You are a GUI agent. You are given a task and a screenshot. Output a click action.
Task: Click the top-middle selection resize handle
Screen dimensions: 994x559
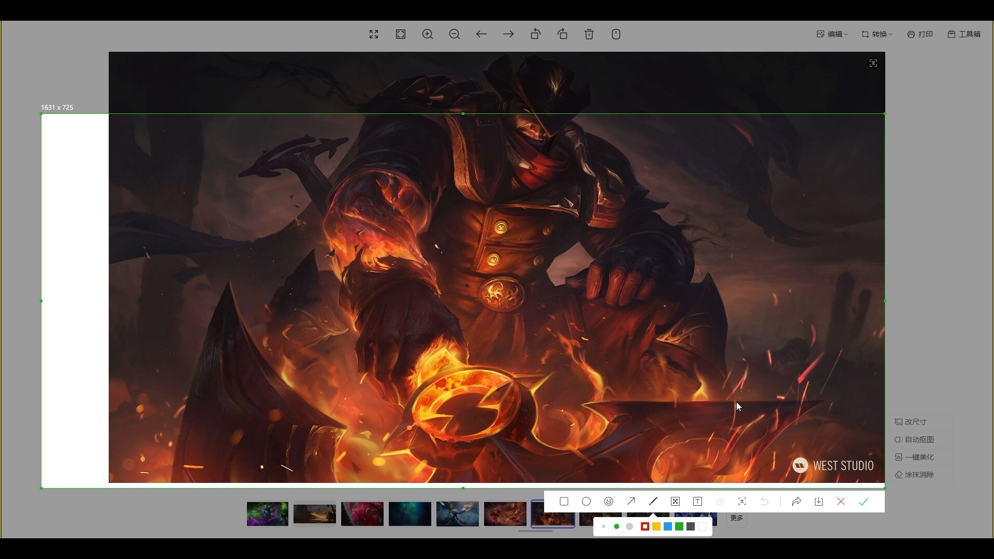(x=463, y=113)
